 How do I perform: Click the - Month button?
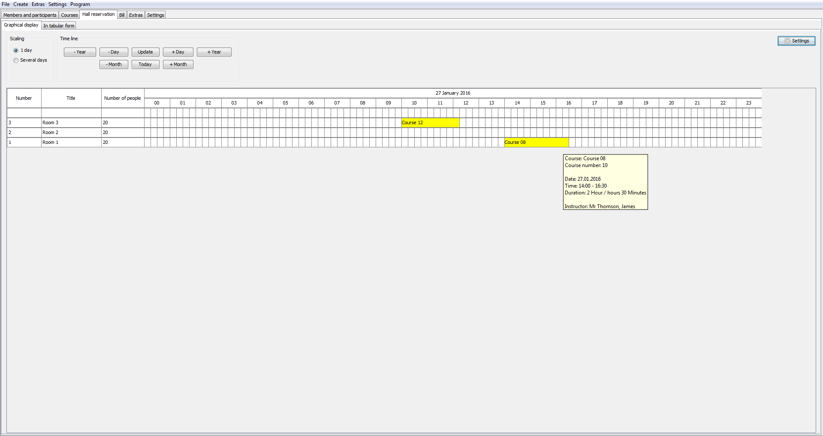pyautogui.click(x=114, y=65)
